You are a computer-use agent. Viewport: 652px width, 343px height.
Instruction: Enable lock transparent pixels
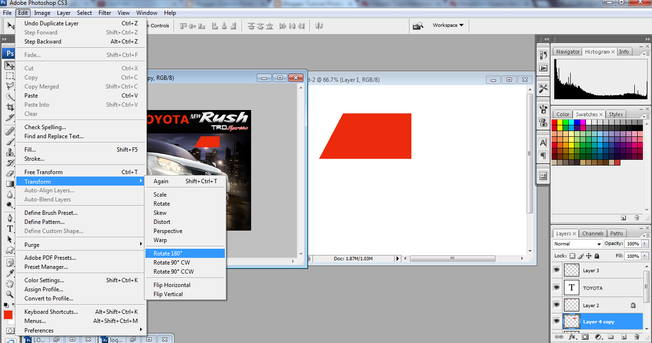(x=572, y=255)
